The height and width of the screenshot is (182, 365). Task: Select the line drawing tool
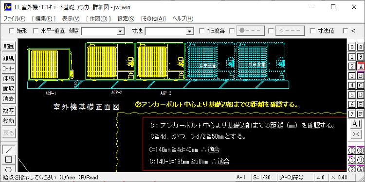coord(9,150)
